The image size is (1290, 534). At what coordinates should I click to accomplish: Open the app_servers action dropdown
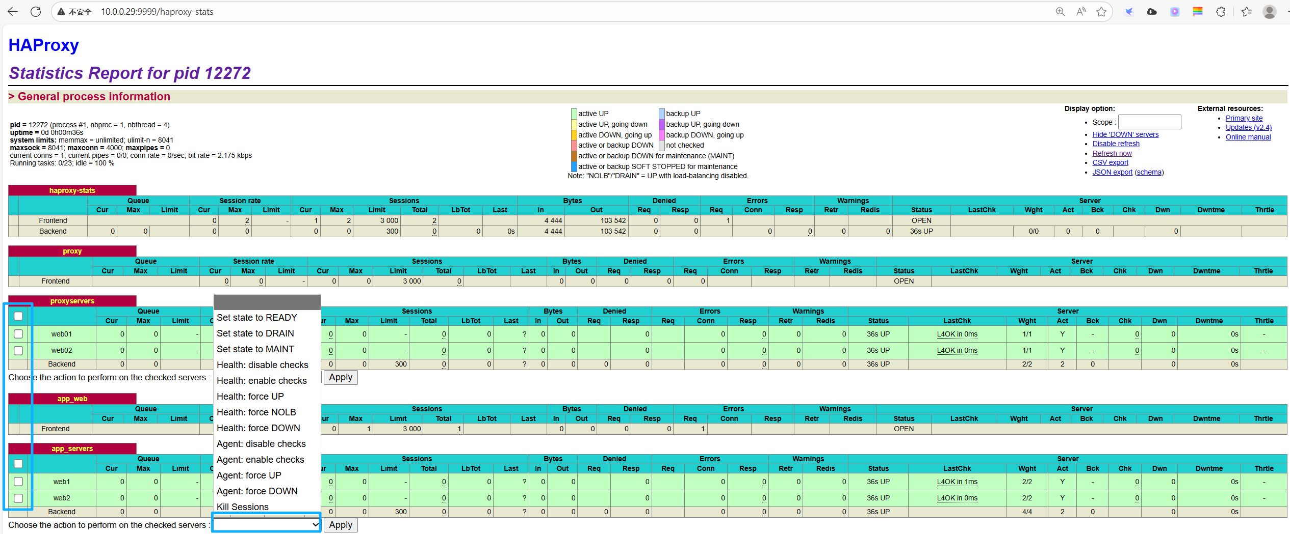[x=266, y=524]
